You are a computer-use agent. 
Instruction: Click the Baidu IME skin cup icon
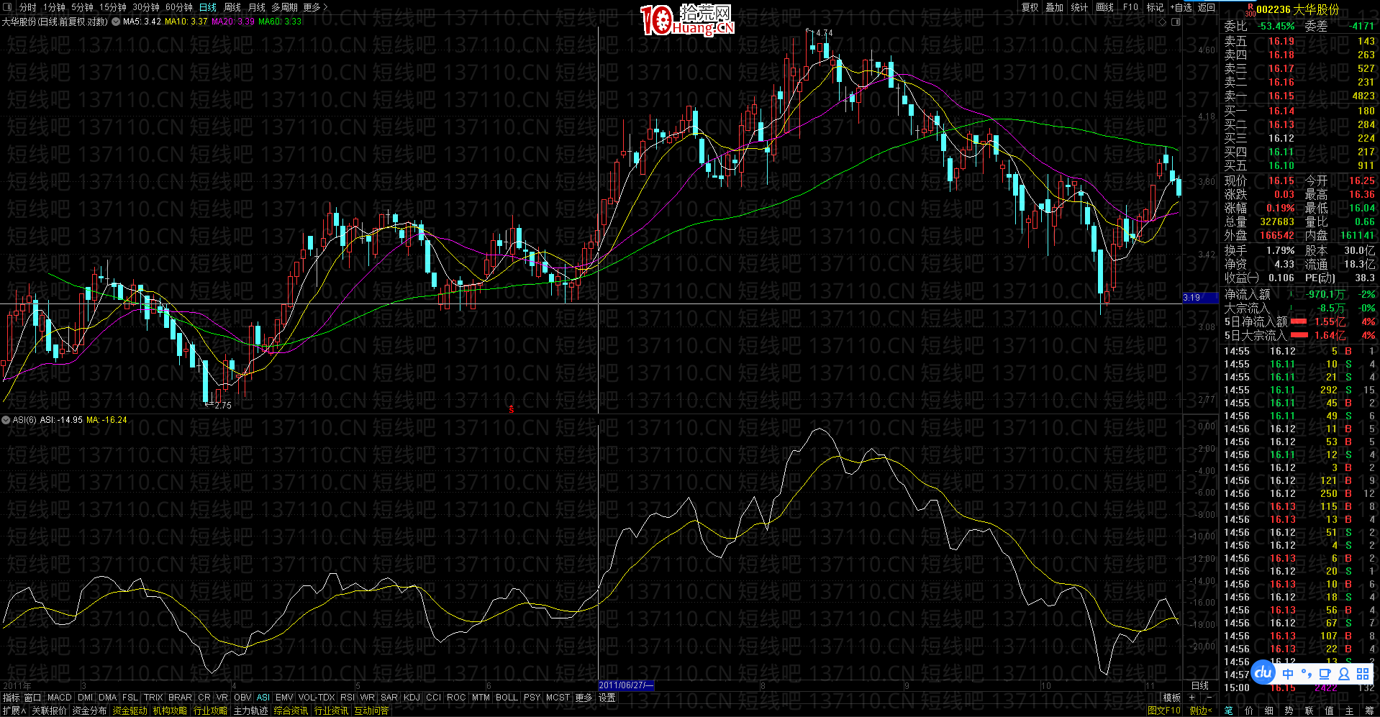click(x=1325, y=674)
